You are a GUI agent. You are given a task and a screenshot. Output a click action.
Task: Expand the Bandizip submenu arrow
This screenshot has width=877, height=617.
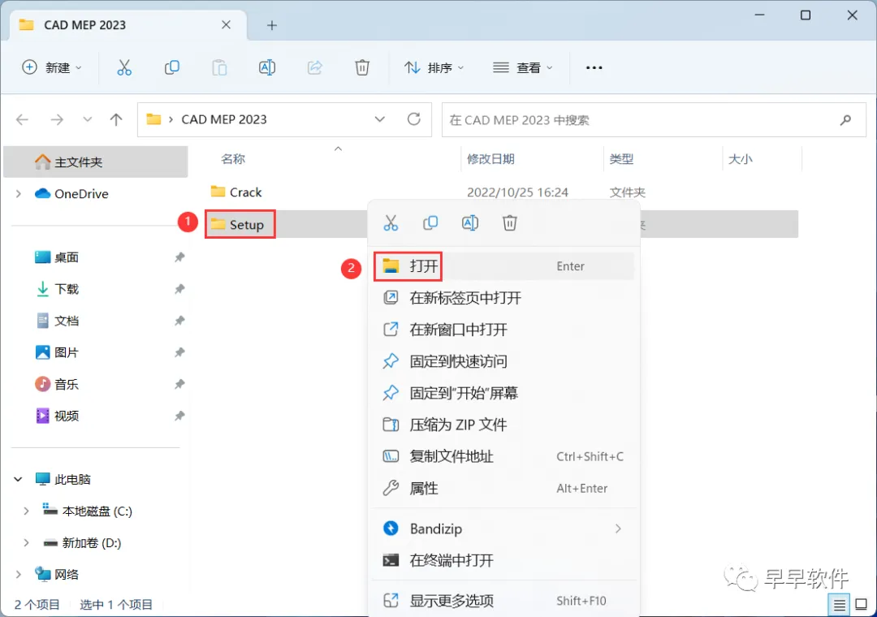[618, 529]
